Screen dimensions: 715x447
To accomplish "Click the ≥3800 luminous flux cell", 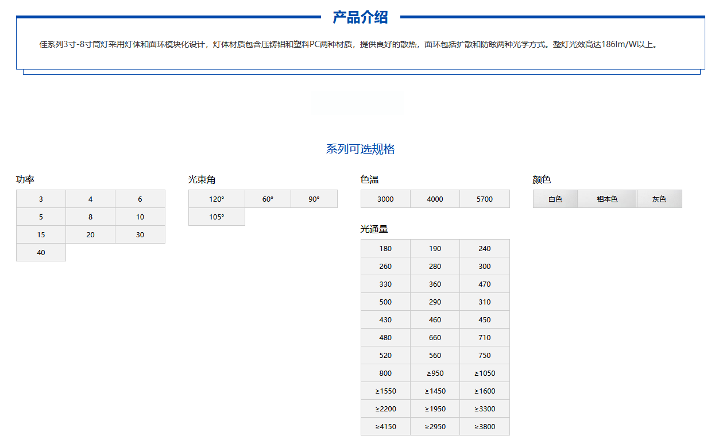I will [485, 426].
